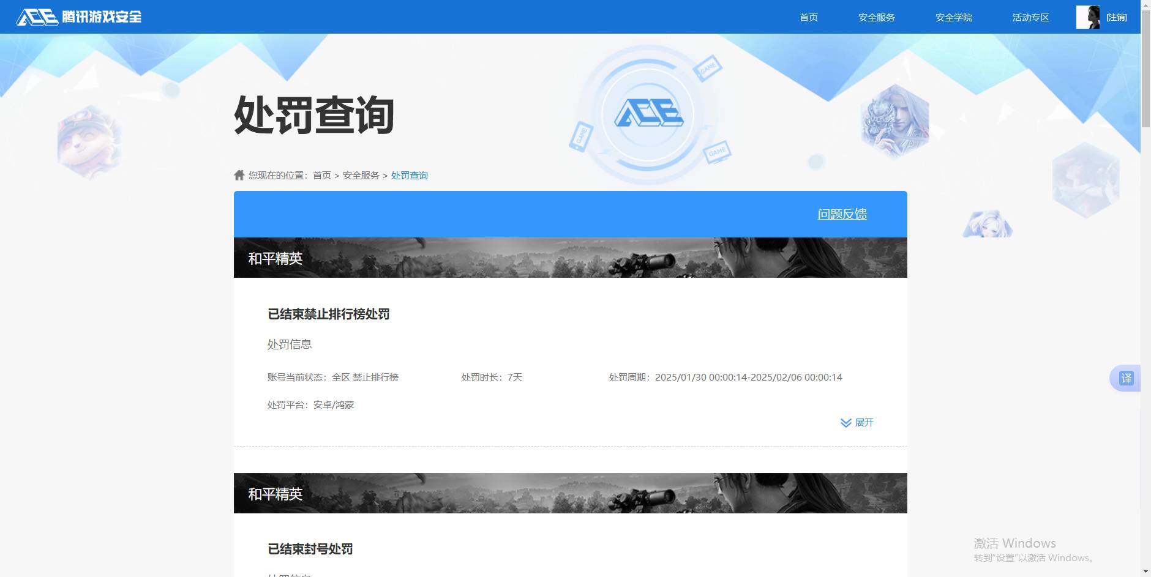Open the 问题反馈 feedback link
1151x577 pixels.
click(x=842, y=214)
